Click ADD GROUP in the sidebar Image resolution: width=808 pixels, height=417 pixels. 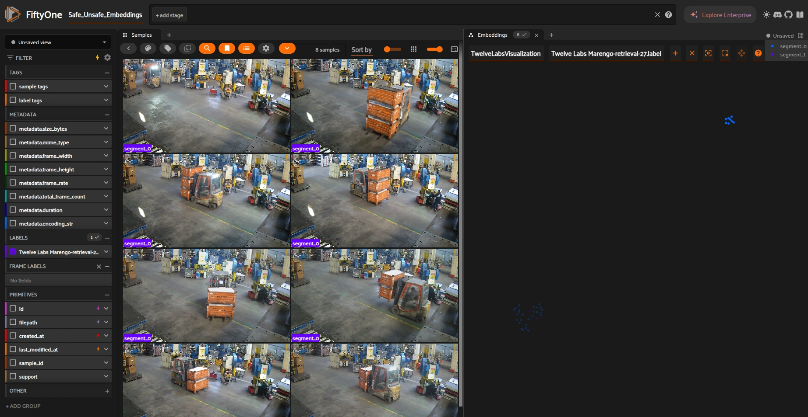(x=23, y=406)
